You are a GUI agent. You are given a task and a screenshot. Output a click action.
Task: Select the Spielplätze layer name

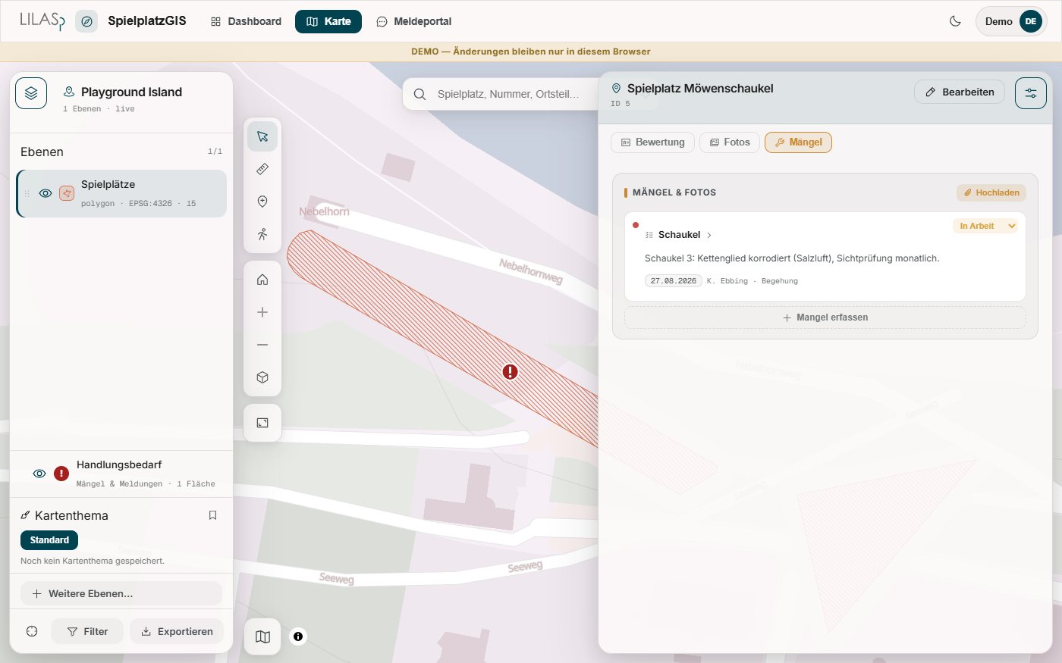[108, 184]
